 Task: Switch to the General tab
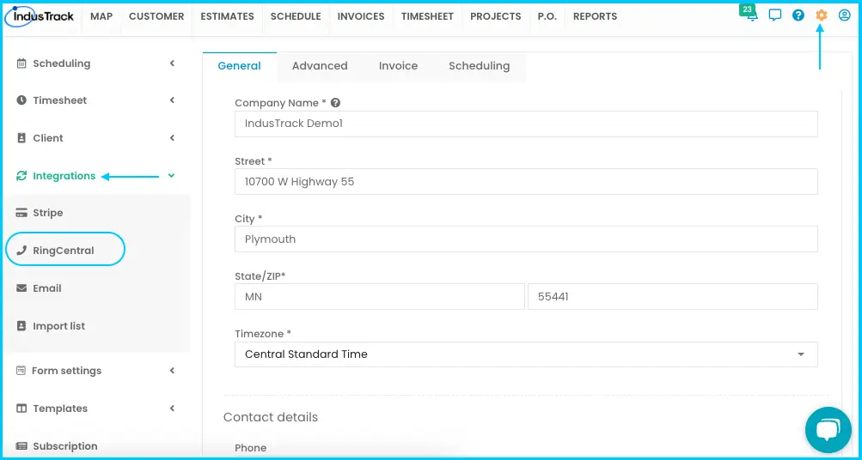(239, 66)
